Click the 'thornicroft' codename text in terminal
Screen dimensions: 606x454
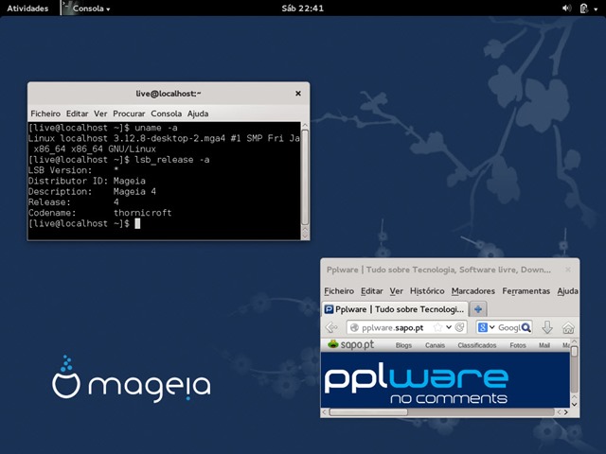[x=143, y=213]
